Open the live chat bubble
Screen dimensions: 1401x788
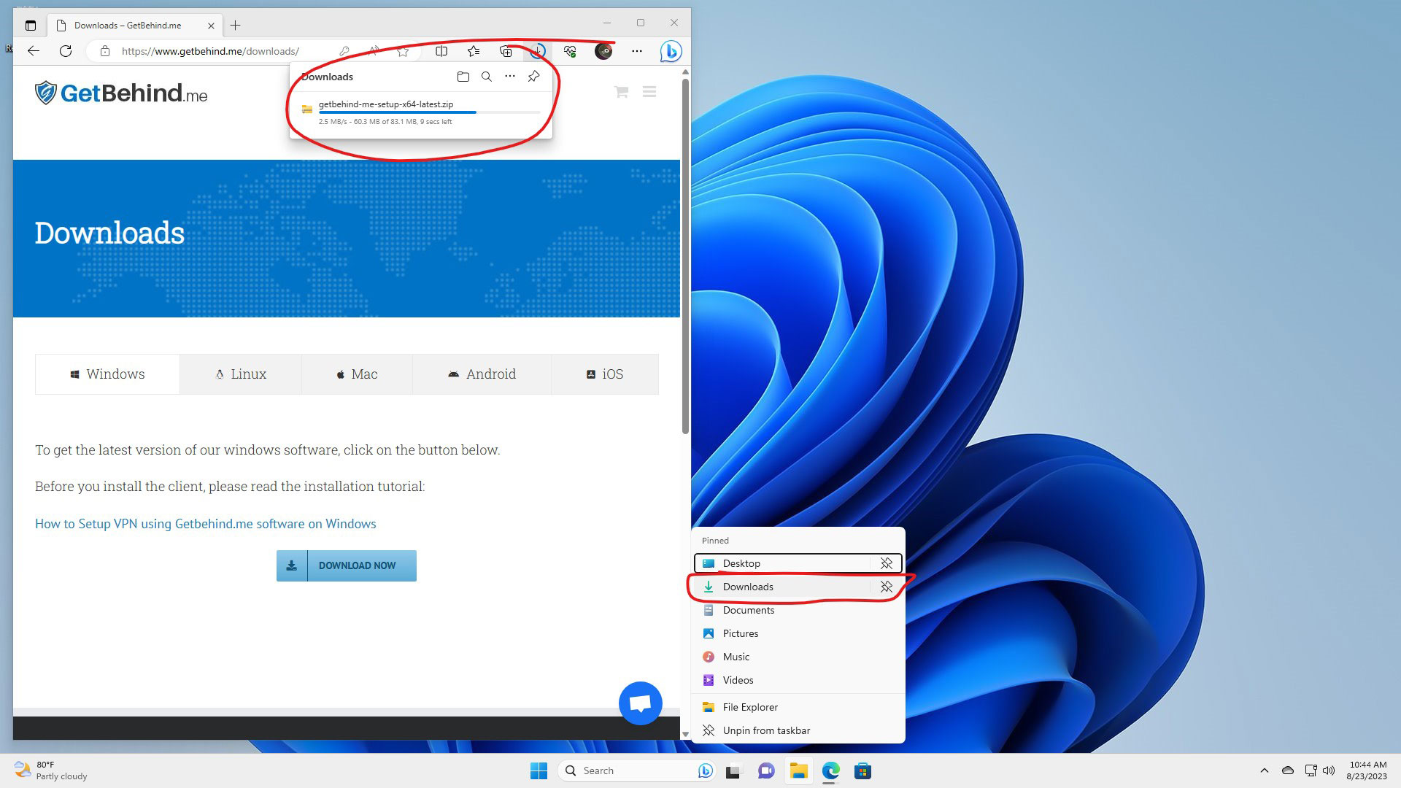coord(641,703)
